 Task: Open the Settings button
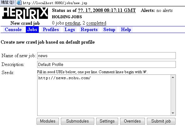pyautogui.click(x=107, y=121)
